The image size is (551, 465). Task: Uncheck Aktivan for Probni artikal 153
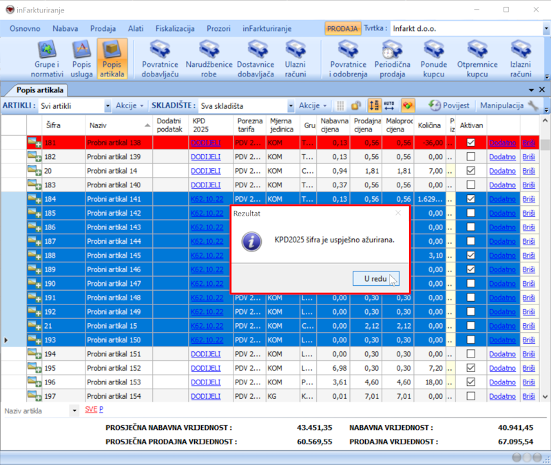point(471,382)
